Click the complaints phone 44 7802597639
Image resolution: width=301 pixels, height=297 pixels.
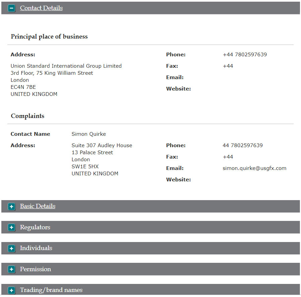coord(243,145)
